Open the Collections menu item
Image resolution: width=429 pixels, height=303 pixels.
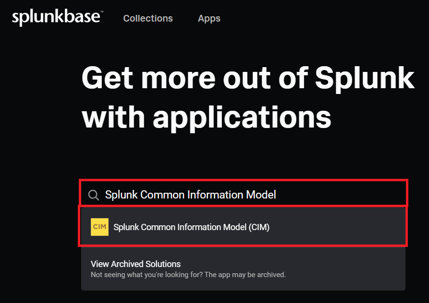coord(148,18)
